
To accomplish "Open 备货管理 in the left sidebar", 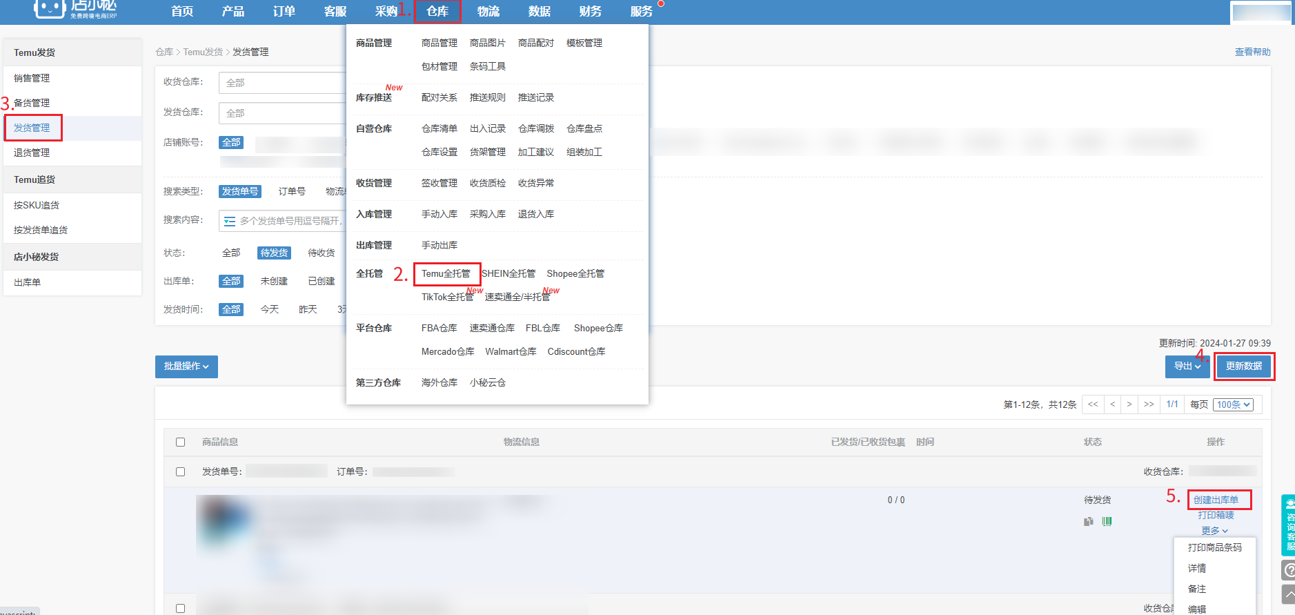I will tap(32, 103).
